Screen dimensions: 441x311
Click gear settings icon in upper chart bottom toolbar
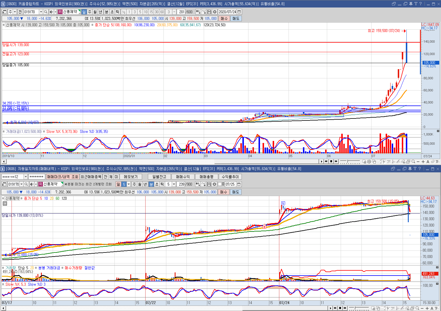(x=369, y=162)
